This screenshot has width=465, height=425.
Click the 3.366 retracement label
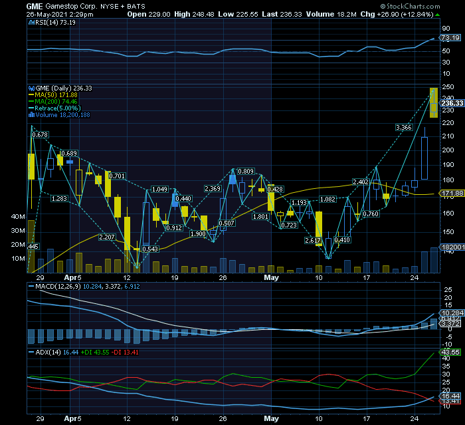(404, 128)
